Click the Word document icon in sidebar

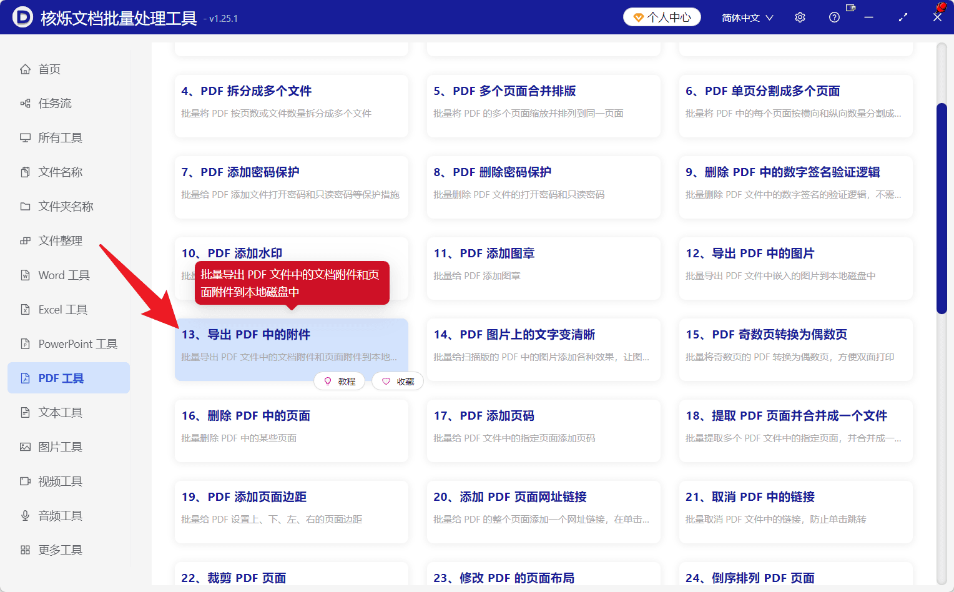25,275
